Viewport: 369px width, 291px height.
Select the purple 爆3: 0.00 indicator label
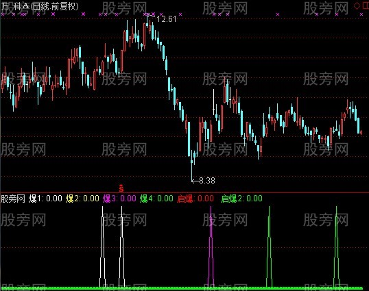119,199
